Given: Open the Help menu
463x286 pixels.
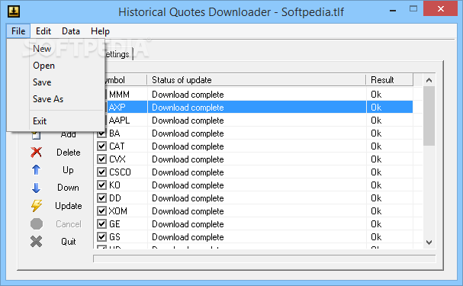Looking at the screenshot, I should 100,31.
